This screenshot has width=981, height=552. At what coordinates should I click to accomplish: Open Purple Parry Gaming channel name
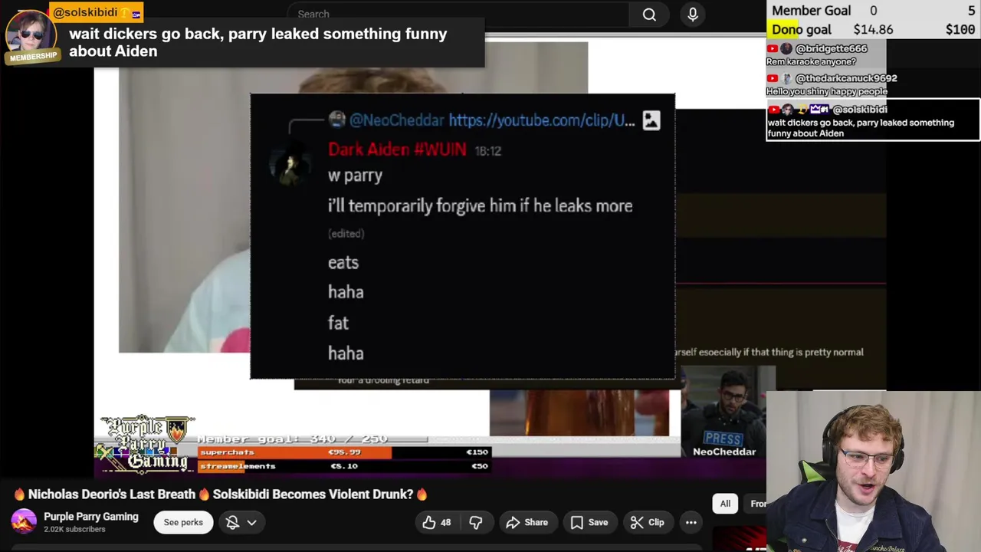click(x=91, y=517)
